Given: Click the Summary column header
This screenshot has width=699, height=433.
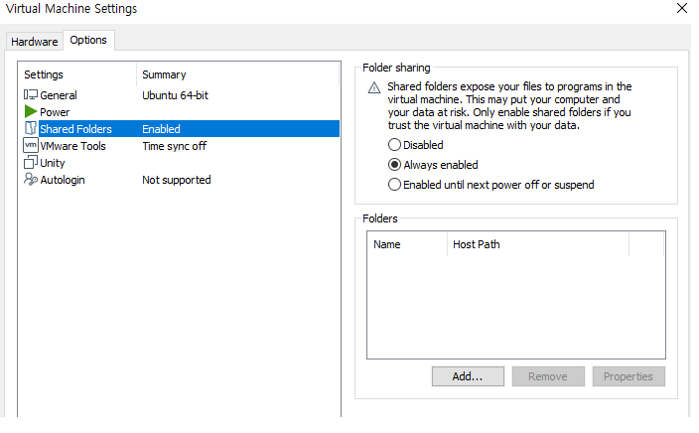Looking at the screenshot, I should [237, 74].
